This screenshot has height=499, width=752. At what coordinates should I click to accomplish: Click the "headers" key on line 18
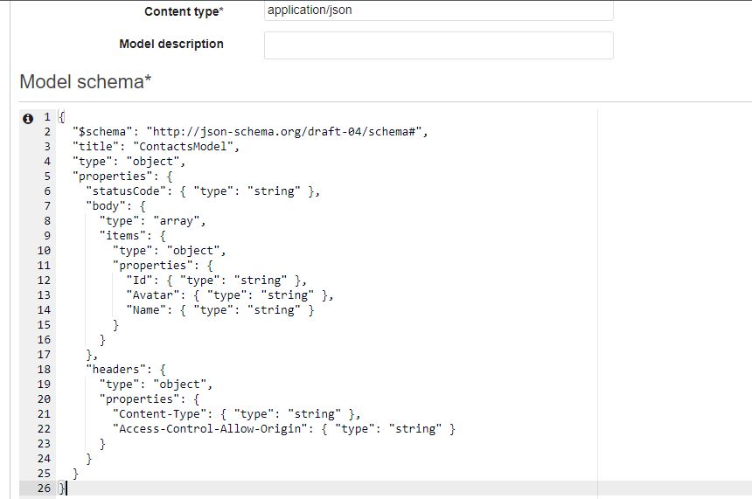115,370
